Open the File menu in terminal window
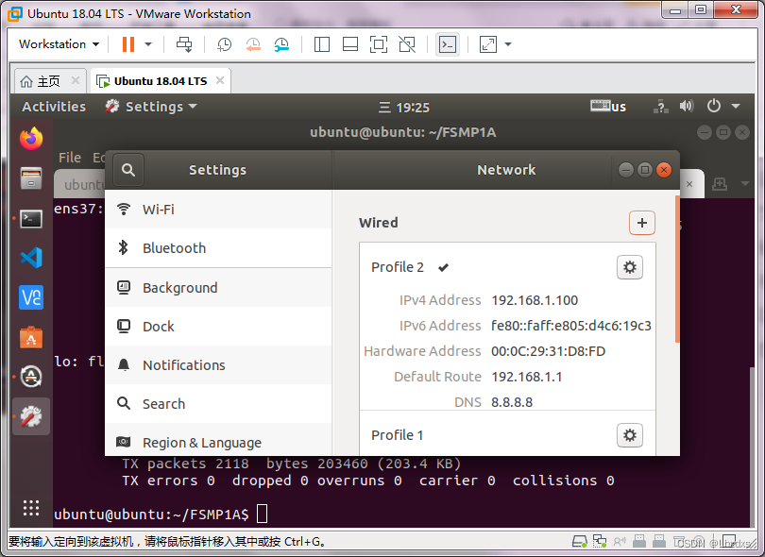The width and height of the screenshot is (765, 557). (x=70, y=158)
